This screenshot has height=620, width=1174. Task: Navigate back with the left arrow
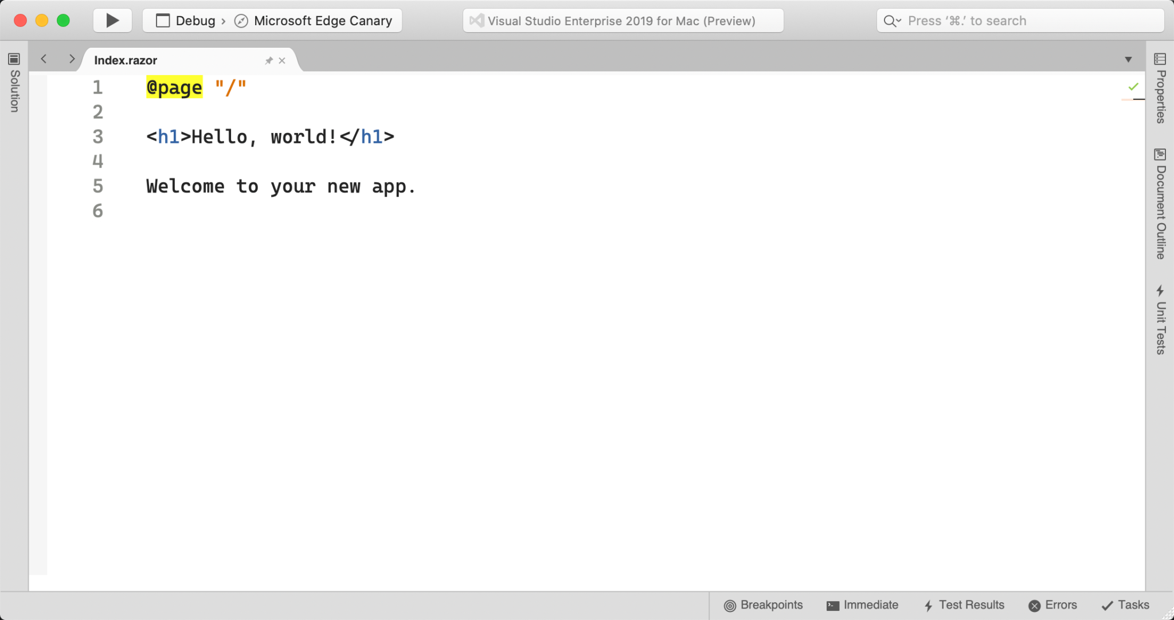pos(44,59)
